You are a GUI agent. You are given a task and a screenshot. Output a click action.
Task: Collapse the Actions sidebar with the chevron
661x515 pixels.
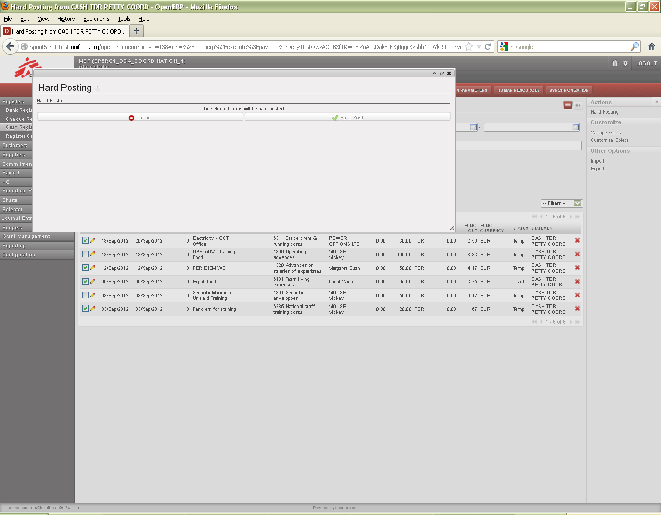click(656, 102)
